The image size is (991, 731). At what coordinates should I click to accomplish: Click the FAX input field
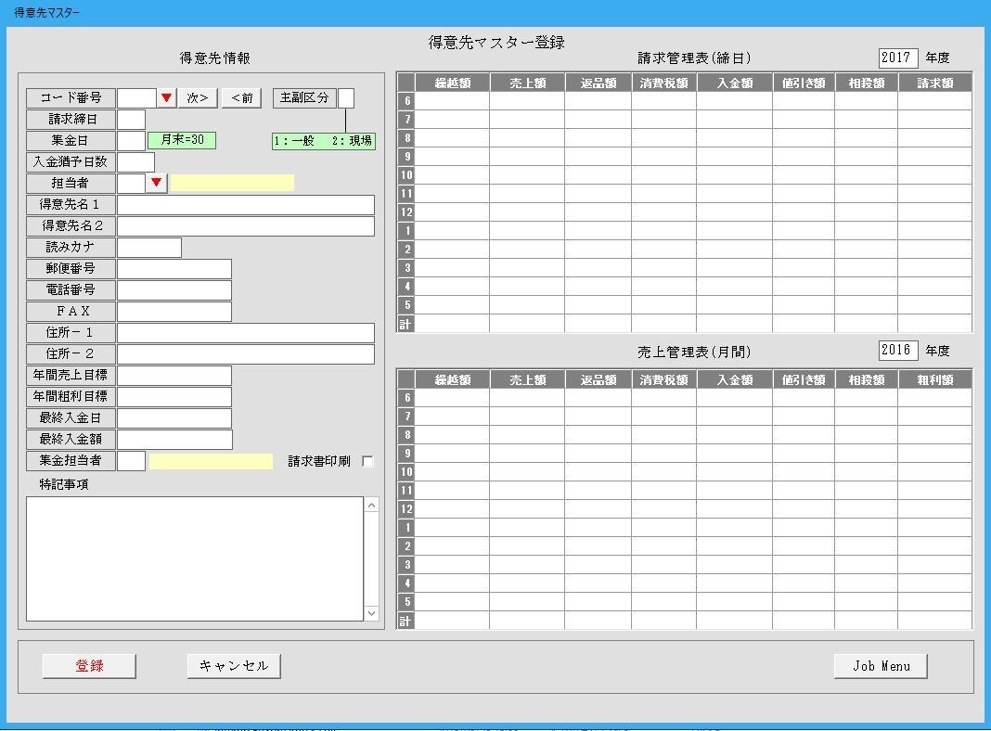point(174,312)
